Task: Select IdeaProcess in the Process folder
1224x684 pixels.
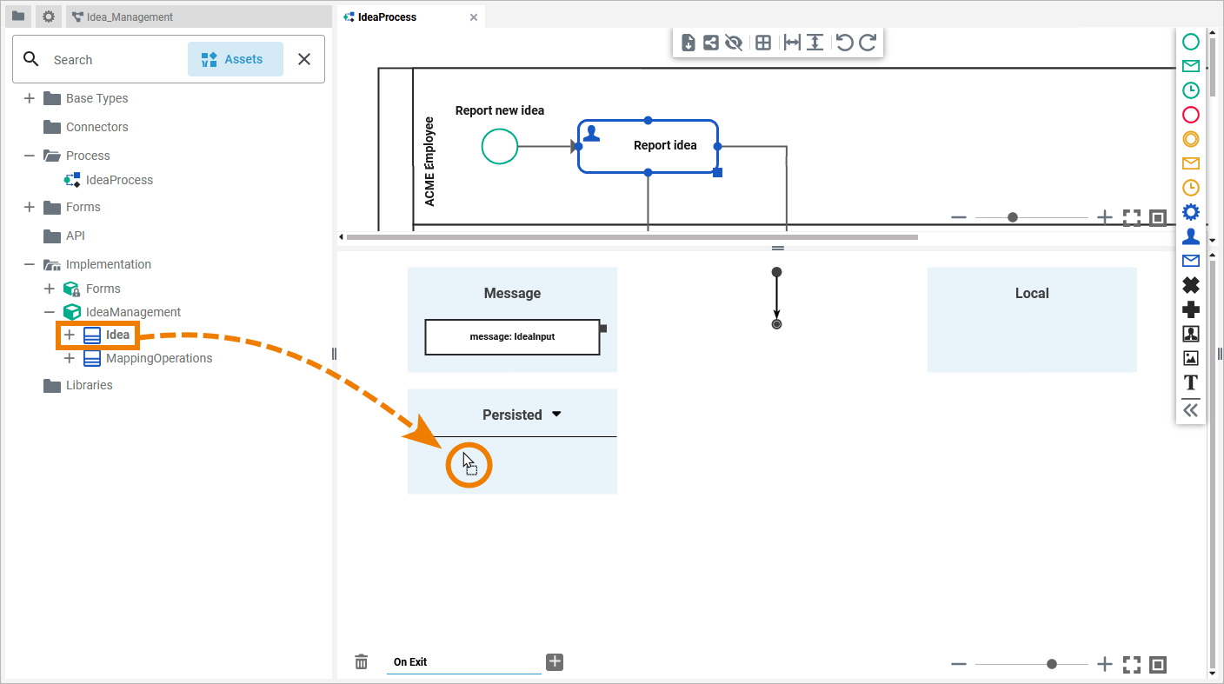Action: tap(119, 180)
